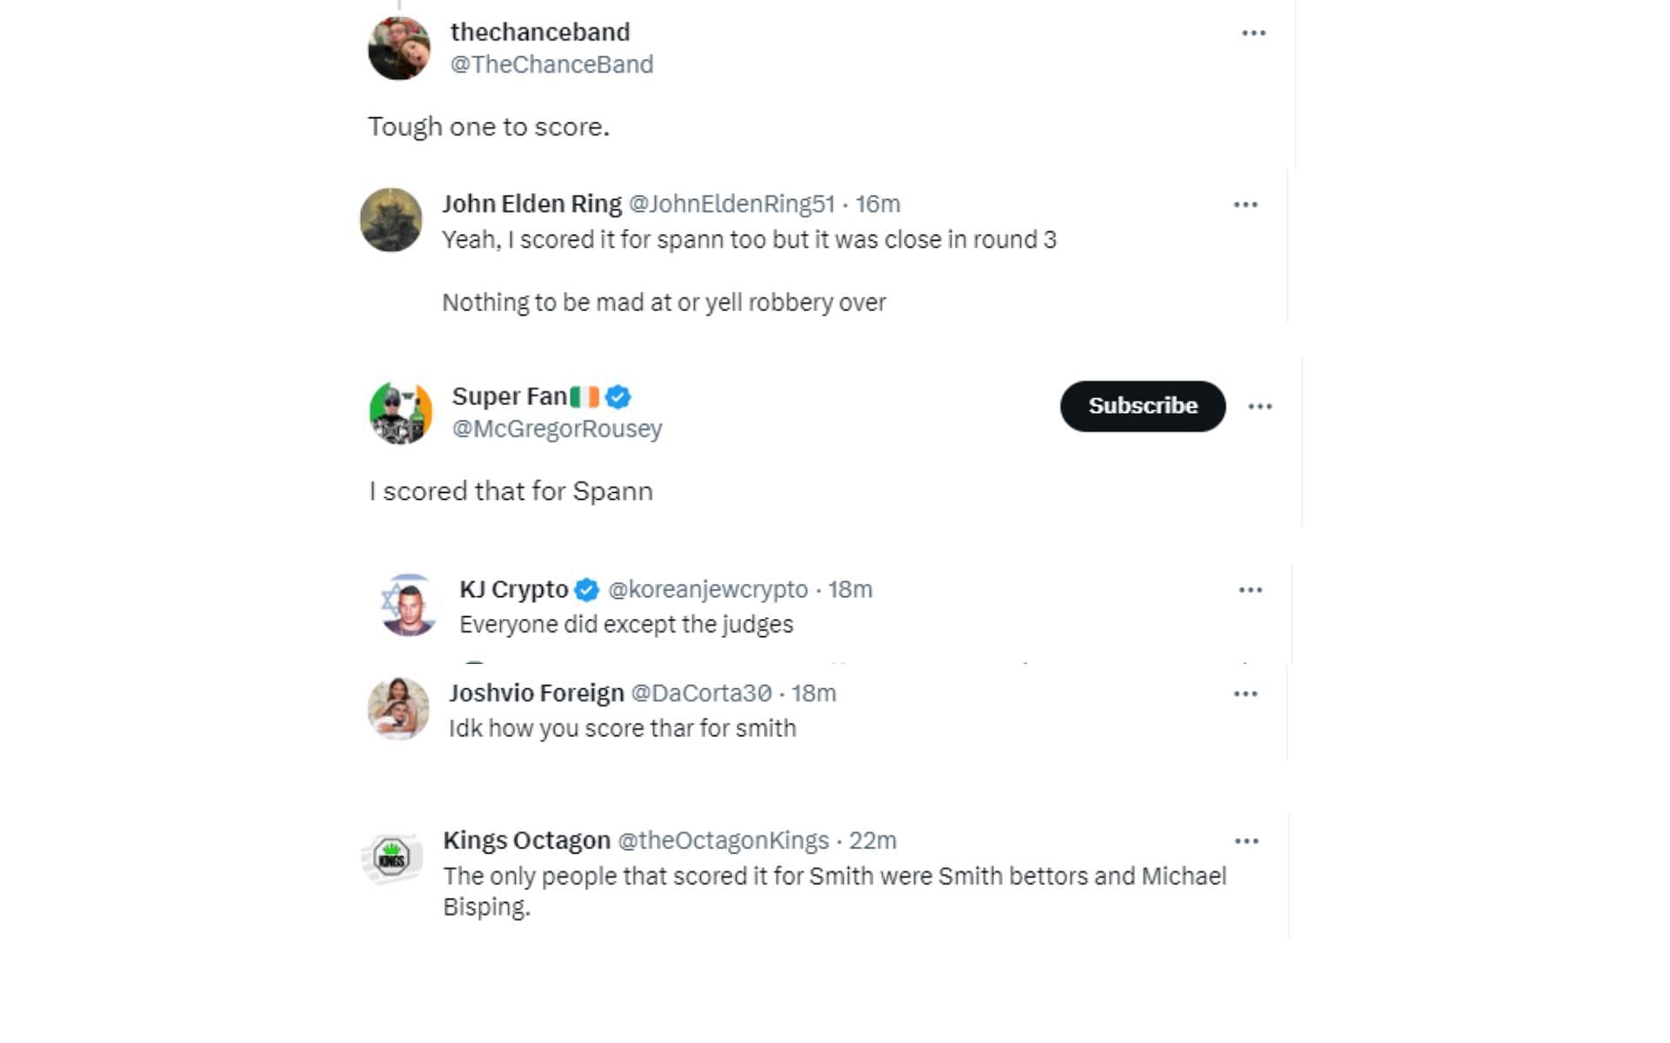Click Super Fan's blue verified badge
The width and height of the screenshot is (1670, 1043).
pos(618,397)
